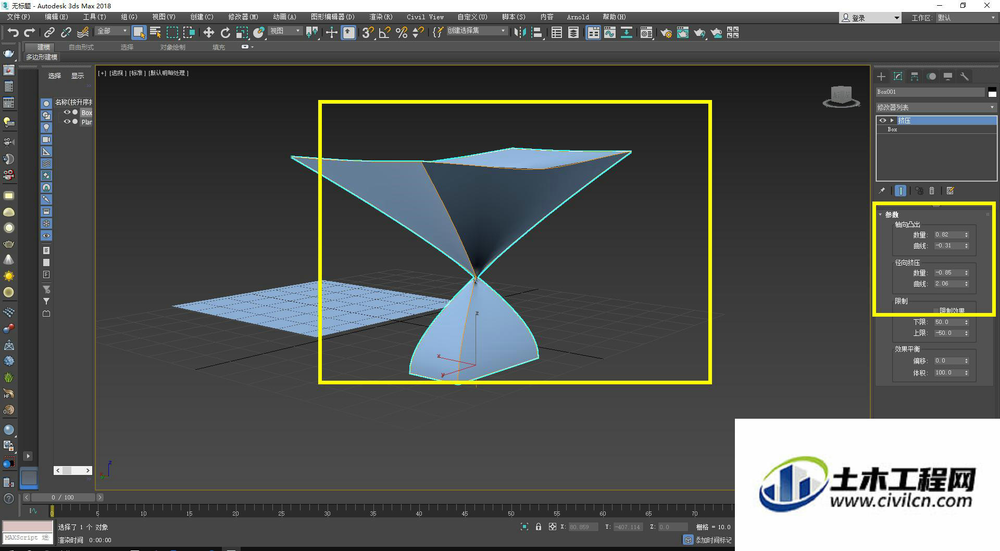Viewport: 1000px width, 551px height.
Task: Remove modifier with the trash icon
Action: (932, 191)
